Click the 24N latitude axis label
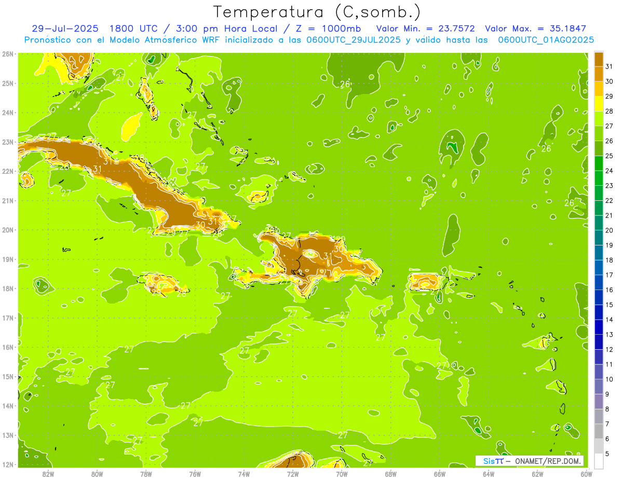623x481 pixels. pyautogui.click(x=7, y=113)
